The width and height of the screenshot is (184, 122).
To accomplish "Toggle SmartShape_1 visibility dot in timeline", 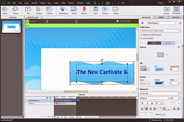I will click(47, 101).
